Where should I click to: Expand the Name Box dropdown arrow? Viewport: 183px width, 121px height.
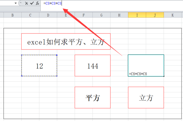16,3
